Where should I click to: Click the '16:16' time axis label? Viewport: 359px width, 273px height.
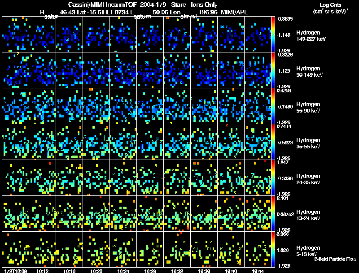pyautogui.click(x=70, y=271)
